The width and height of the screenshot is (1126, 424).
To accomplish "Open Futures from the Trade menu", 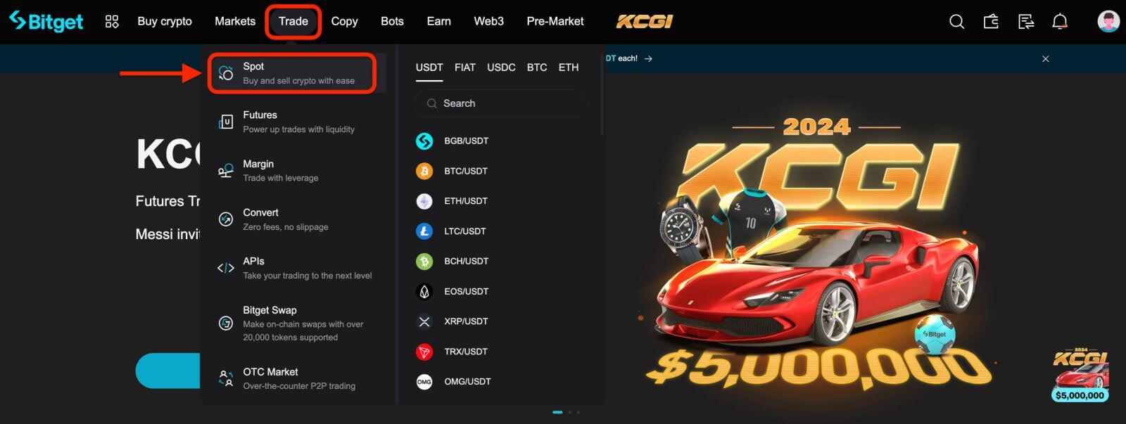I will (x=292, y=122).
